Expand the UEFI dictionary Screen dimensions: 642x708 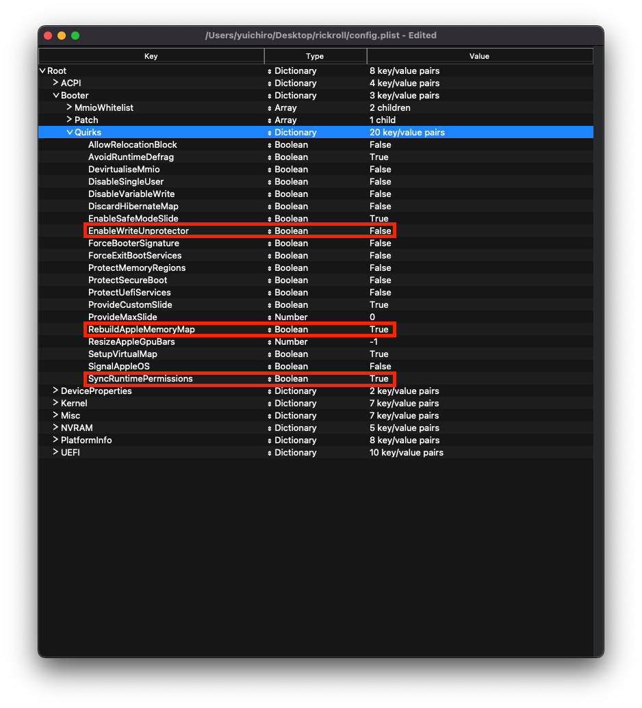(x=55, y=452)
